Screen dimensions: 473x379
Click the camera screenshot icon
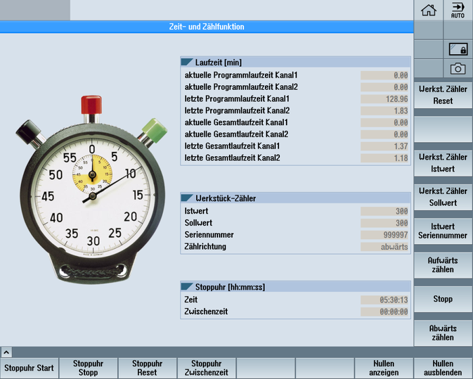coord(458,68)
